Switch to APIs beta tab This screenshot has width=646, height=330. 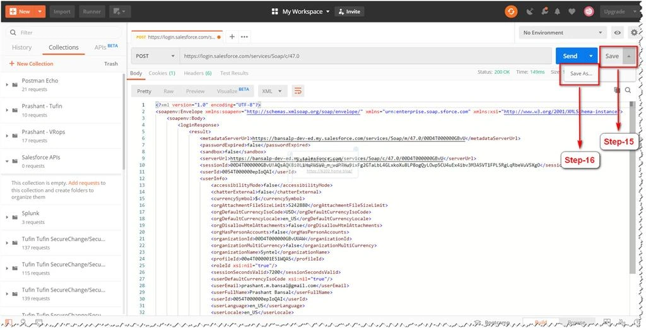[x=106, y=47]
